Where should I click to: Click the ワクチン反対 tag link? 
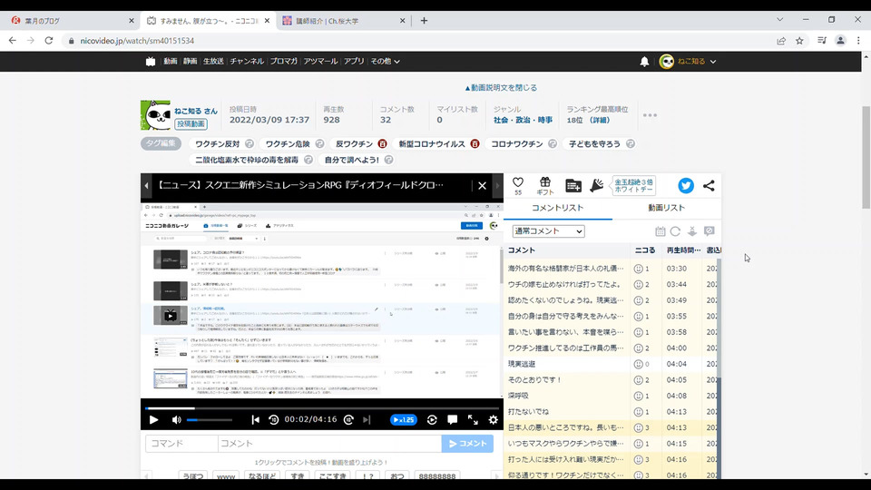(217, 144)
